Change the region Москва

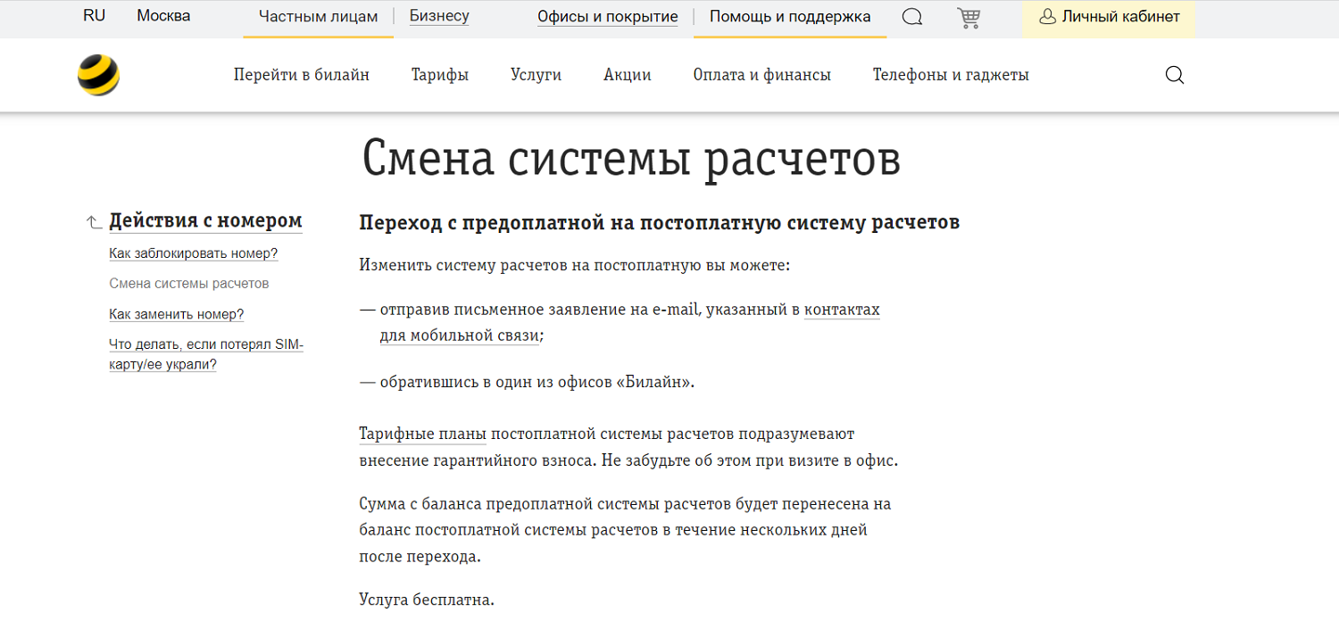pos(163,16)
